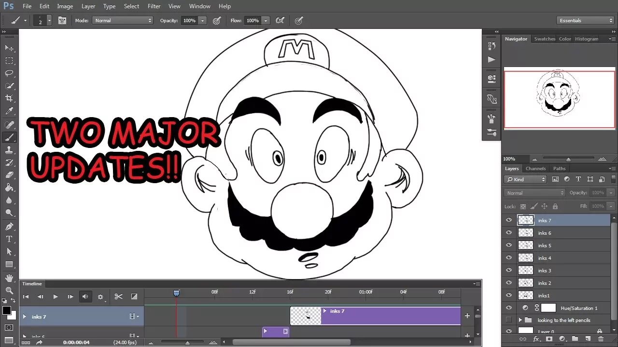Open the Filter menu
Image resolution: width=618 pixels, height=347 pixels.
click(154, 6)
